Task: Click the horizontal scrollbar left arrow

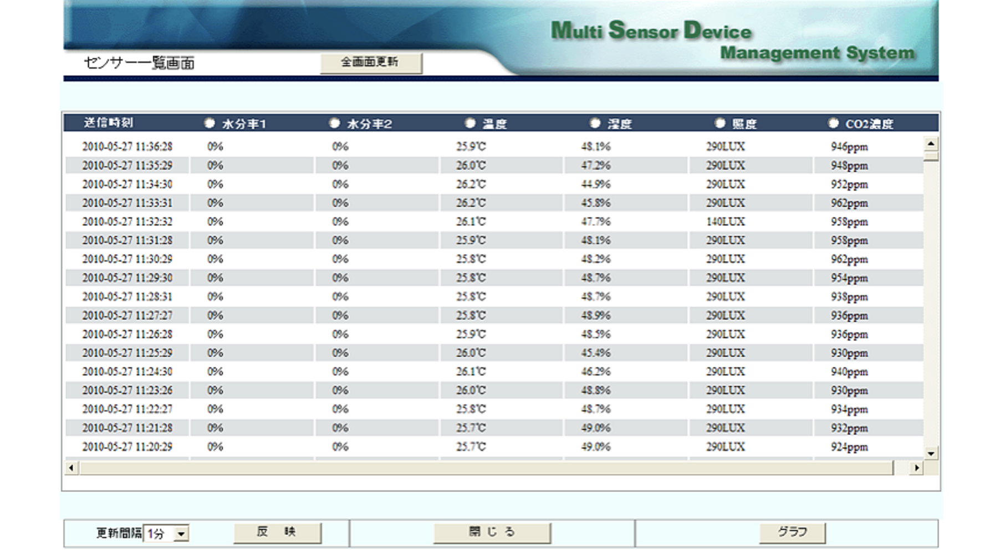Action: (71, 468)
